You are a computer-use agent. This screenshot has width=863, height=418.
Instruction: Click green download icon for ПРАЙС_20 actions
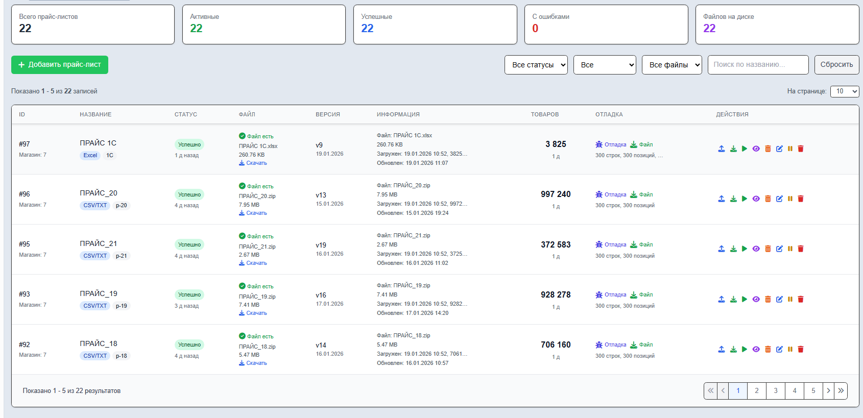pos(733,199)
